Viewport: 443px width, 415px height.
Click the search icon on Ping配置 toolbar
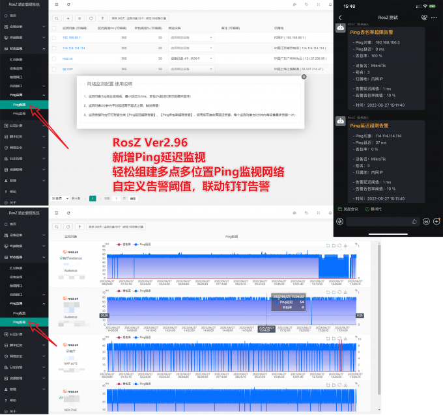[x=57, y=18]
